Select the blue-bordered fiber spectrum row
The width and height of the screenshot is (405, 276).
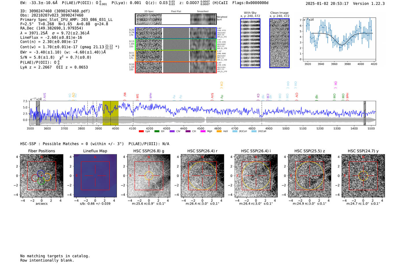pos(176,33)
